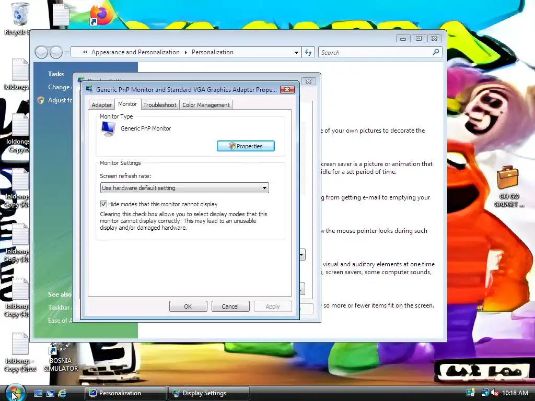Launch Firefox from the desktop shortcut
Viewport: 535px width, 401px height.
coord(101,15)
